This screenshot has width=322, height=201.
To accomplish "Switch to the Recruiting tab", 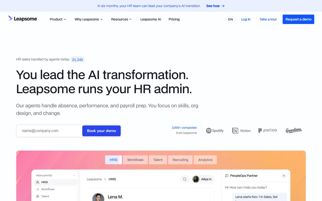I will (180, 160).
